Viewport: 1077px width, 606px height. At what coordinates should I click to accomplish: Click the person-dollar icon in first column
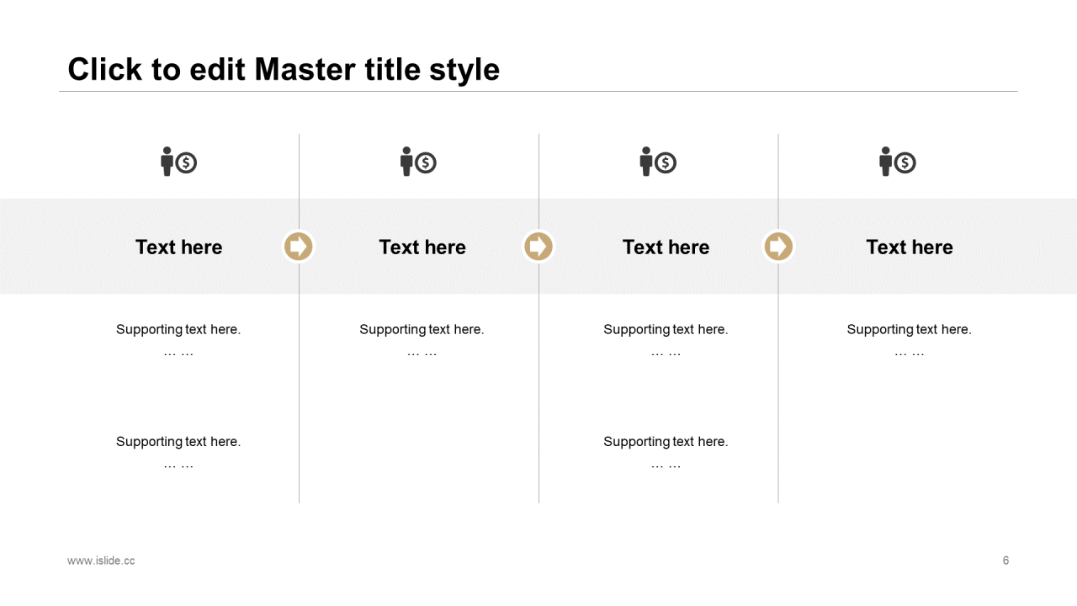pyautogui.click(x=178, y=162)
